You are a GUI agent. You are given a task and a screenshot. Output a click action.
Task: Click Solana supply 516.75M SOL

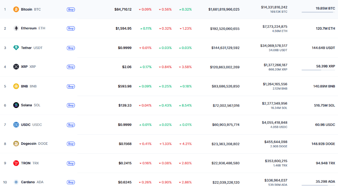(325, 106)
